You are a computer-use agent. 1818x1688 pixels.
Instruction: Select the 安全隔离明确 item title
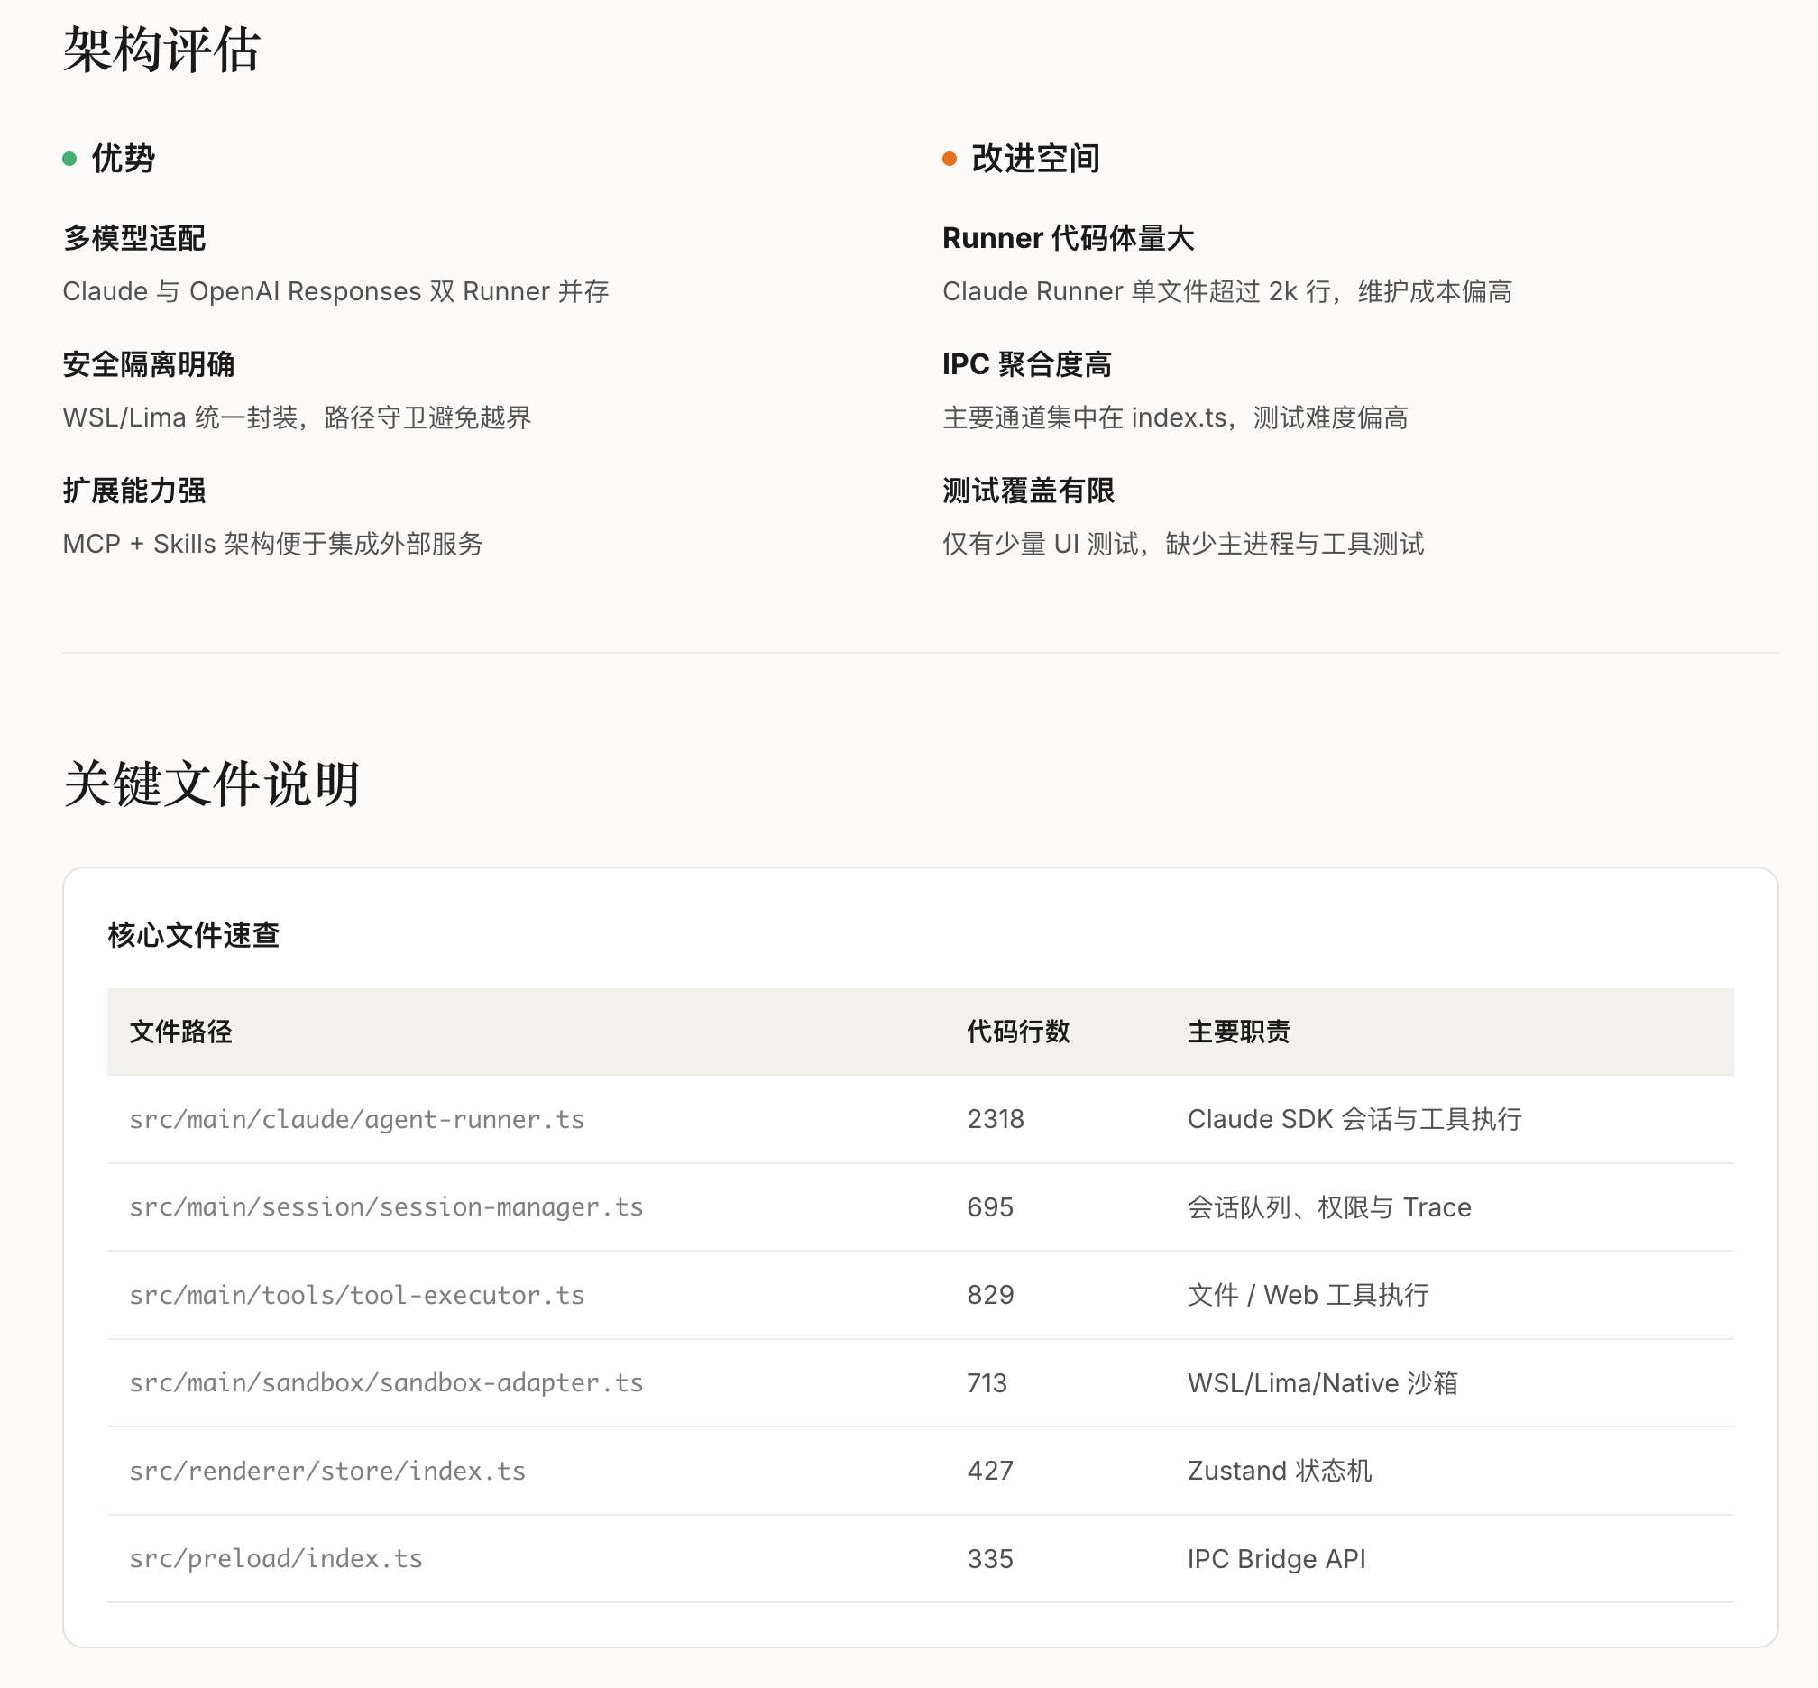pyautogui.click(x=148, y=364)
